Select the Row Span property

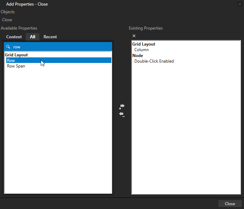[16, 66]
